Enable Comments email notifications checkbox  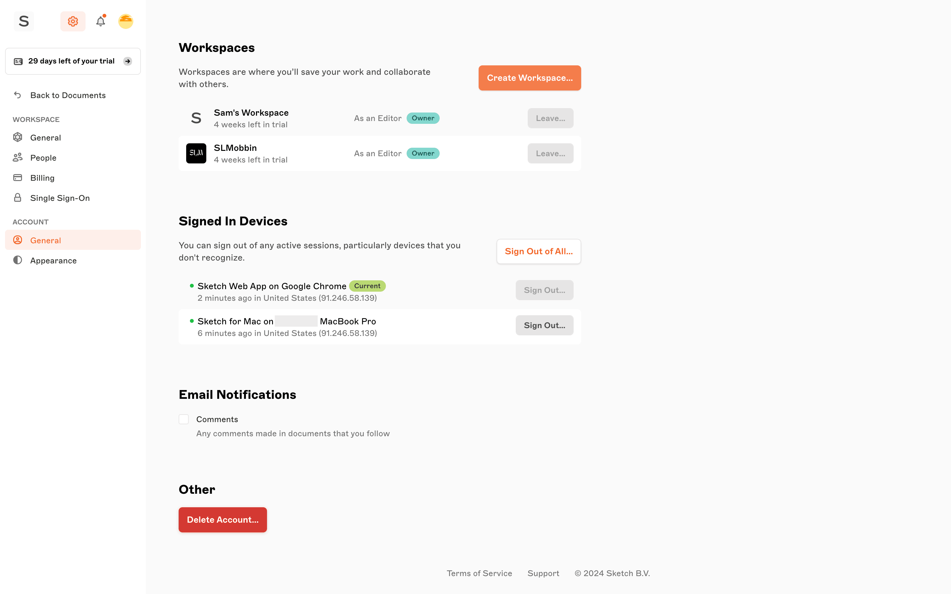[184, 419]
